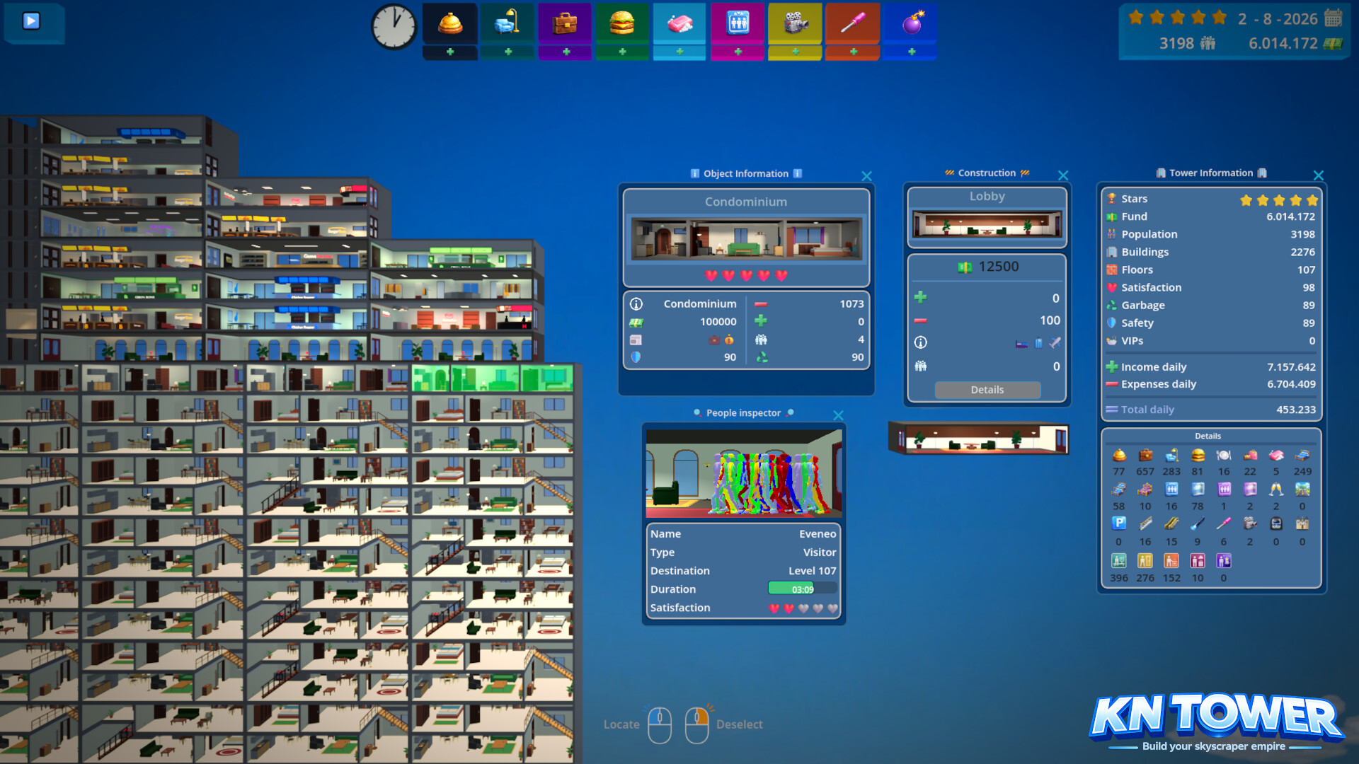The height and width of the screenshot is (764, 1359).
Task: Select the burger food category
Action: [622, 23]
